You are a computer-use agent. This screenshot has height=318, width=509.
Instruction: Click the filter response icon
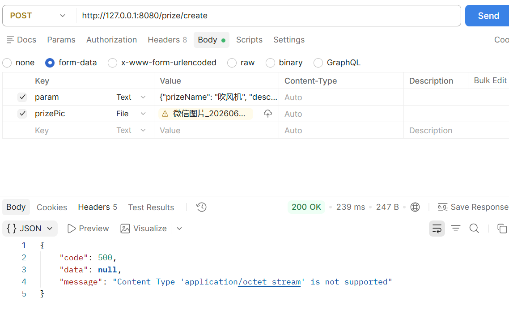pyautogui.click(x=456, y=229)
